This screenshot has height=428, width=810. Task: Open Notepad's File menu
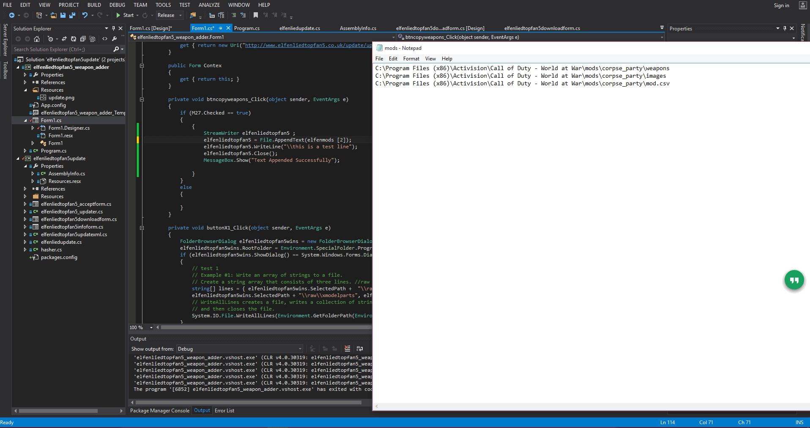[379, 59]
